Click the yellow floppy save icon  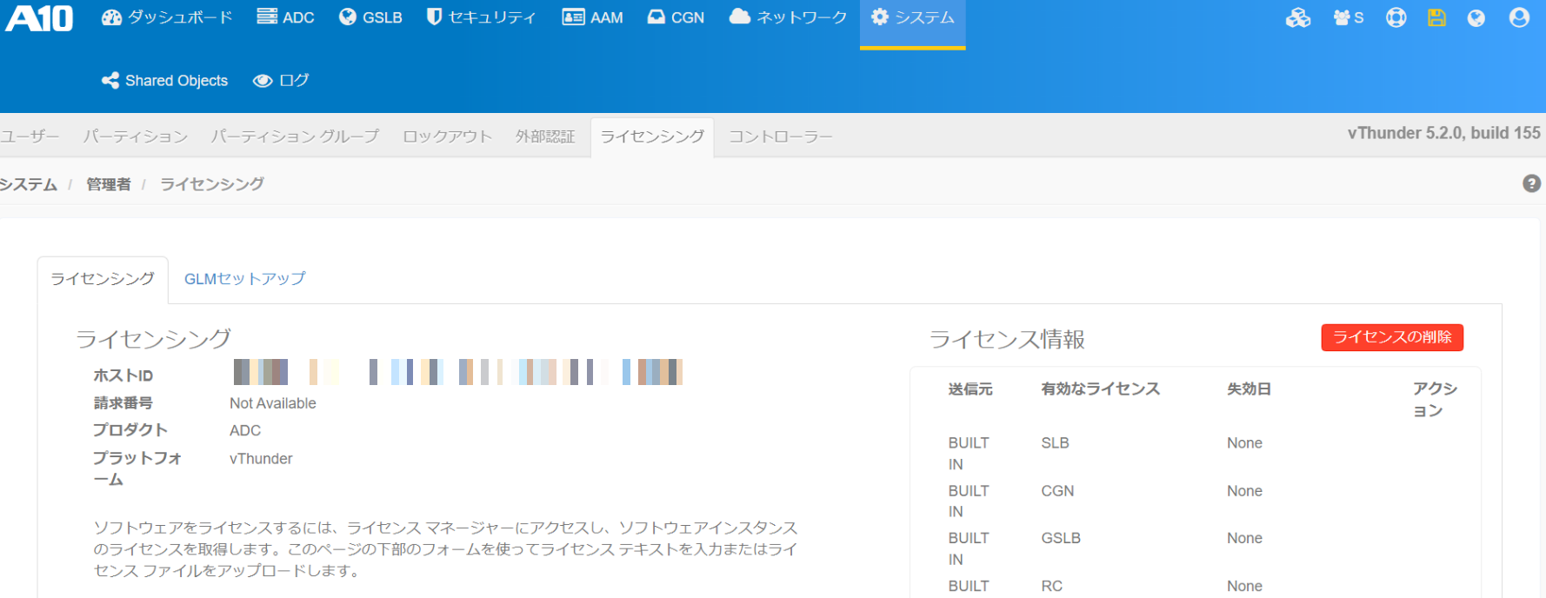1436,17
